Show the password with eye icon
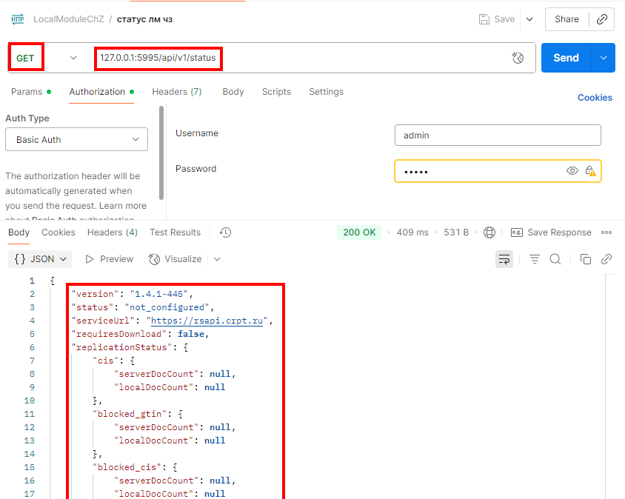 point(572,171)
